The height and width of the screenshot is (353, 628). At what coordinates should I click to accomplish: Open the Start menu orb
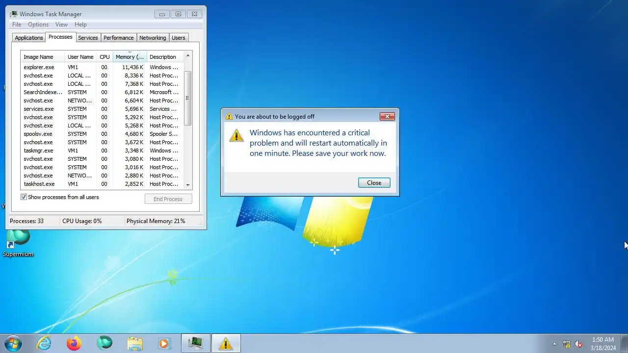[12, 343]
